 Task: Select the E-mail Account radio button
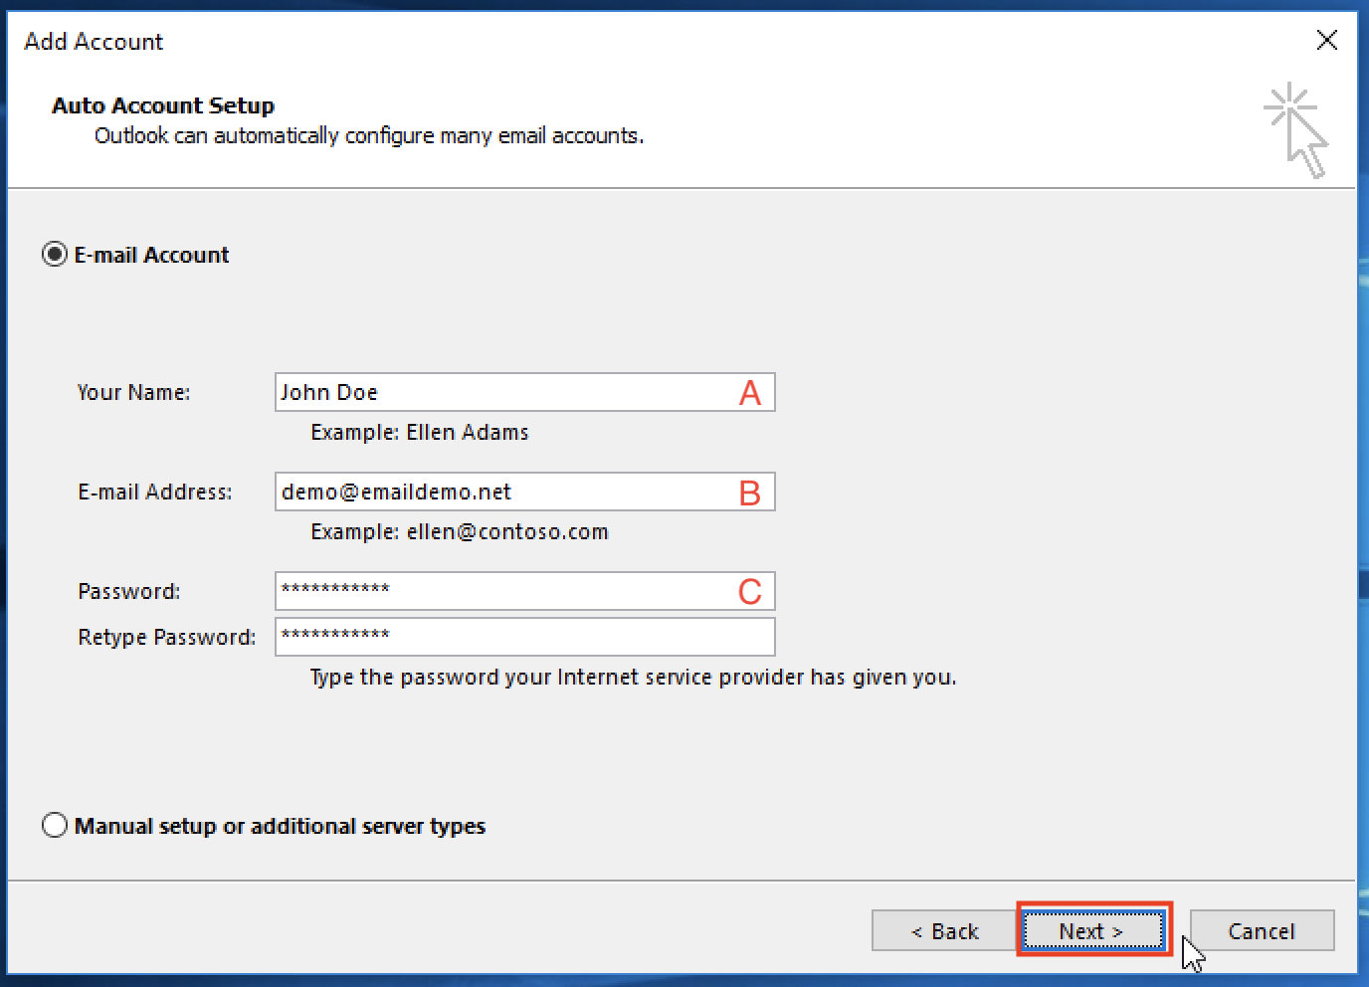click(55, 255)
